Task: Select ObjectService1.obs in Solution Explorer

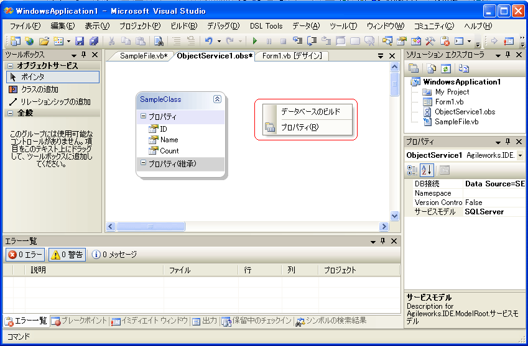Action: pos(465,112)
